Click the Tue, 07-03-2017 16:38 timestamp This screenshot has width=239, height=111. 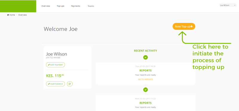point(145,66)
